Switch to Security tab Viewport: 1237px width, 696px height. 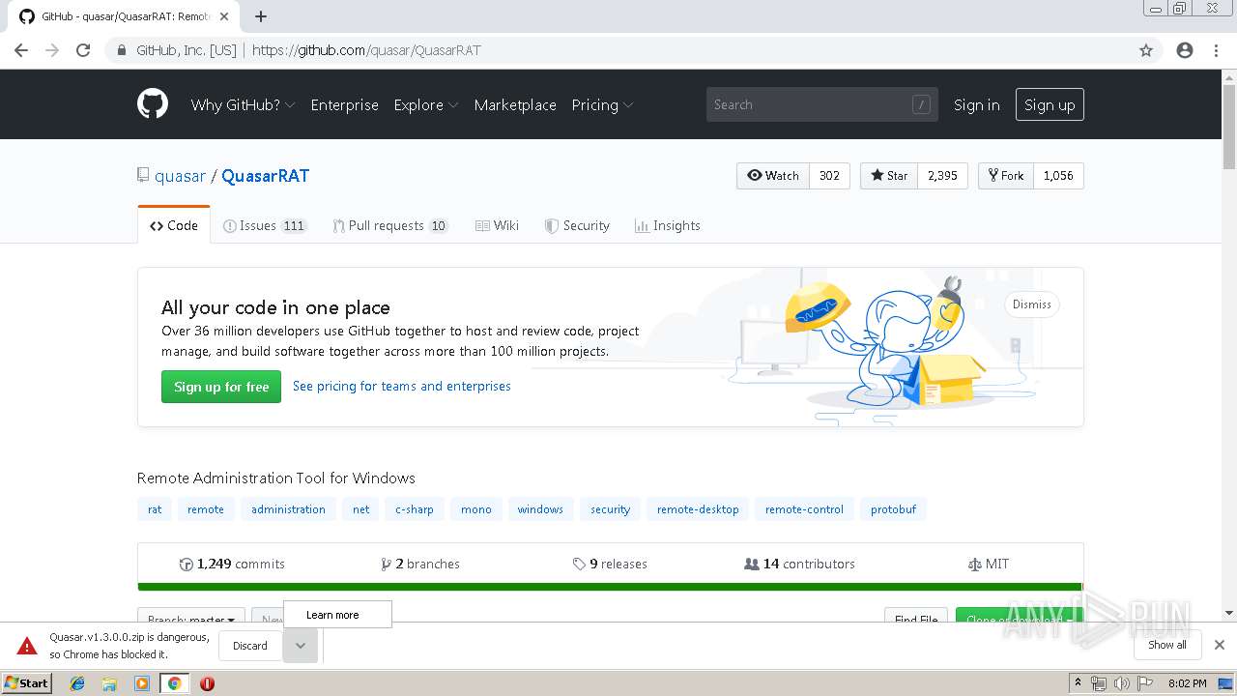(577, 225)
